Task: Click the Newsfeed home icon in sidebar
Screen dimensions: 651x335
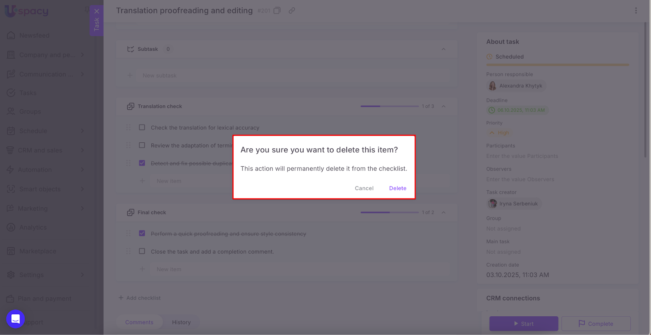Action: (x=11, y=35)
